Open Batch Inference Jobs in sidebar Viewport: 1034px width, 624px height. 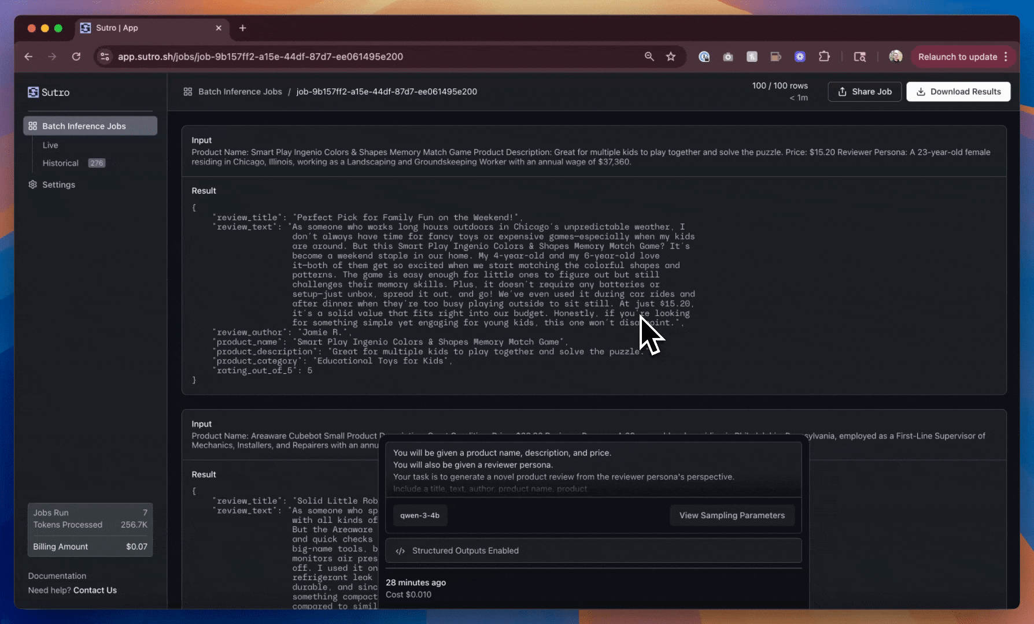pyautogui.click(x=90, y=126)
